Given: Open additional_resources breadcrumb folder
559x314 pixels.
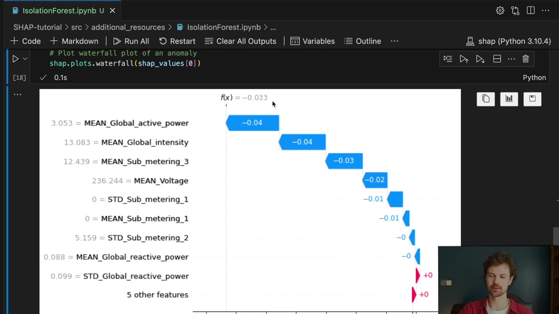Looking at the screenshot, I should (128, 27).
